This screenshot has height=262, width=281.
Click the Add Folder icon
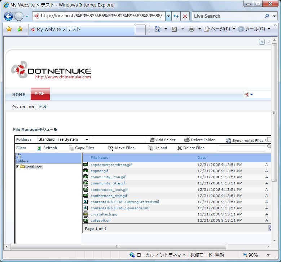[152, 140]
